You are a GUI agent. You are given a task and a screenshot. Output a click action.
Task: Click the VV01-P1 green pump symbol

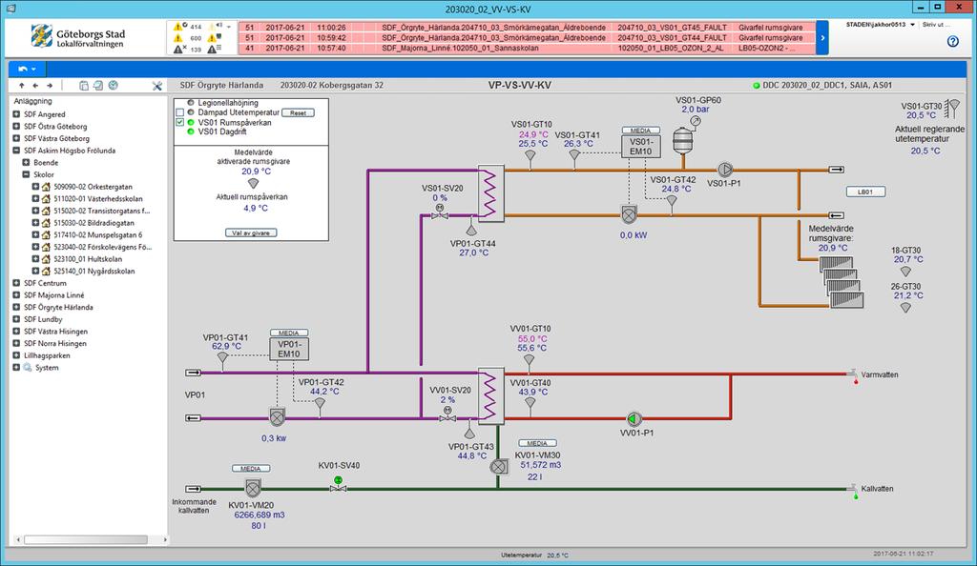[634, 418]
